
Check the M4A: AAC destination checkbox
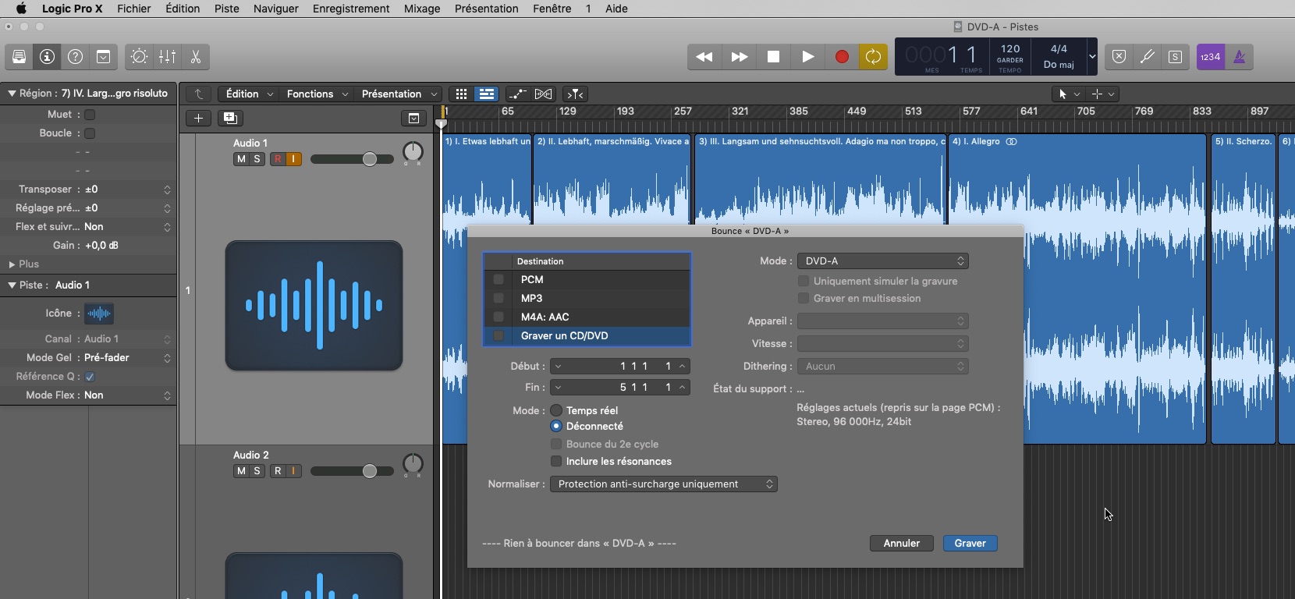tap(498, 317)
